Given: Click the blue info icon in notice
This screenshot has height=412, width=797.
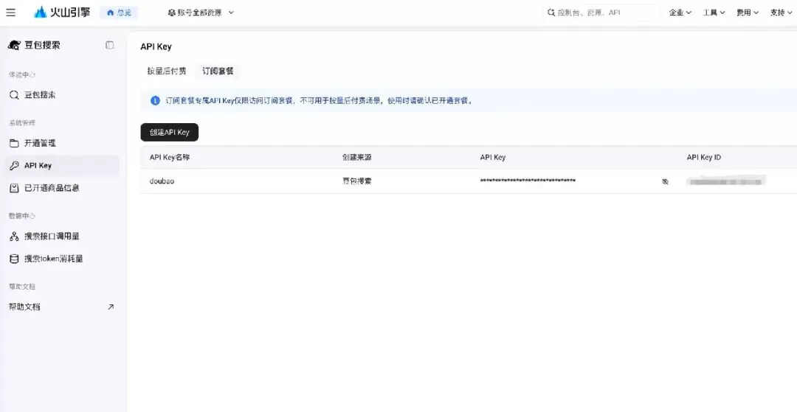Looking at the screenshot, I should (x=156, y=100).
